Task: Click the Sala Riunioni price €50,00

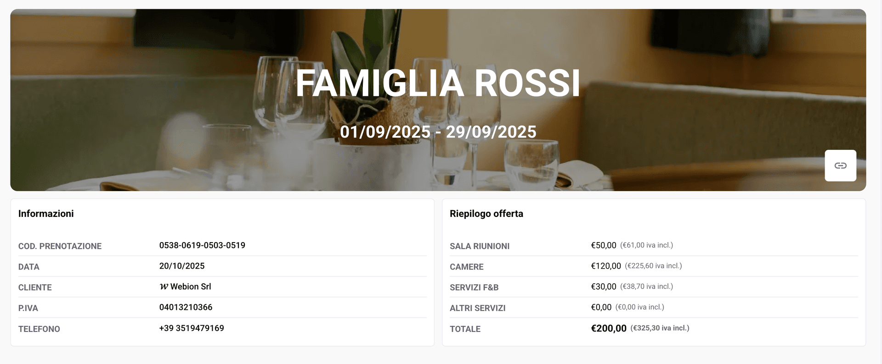Action: [603, 246]
